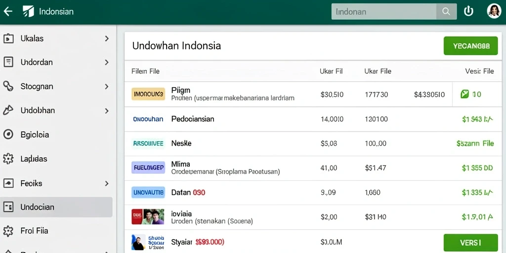Sort by Uker Fil column header
Image resolution: width=506 pixels, height=253 pixels.
pyautogui.click(x=331, y=71)
